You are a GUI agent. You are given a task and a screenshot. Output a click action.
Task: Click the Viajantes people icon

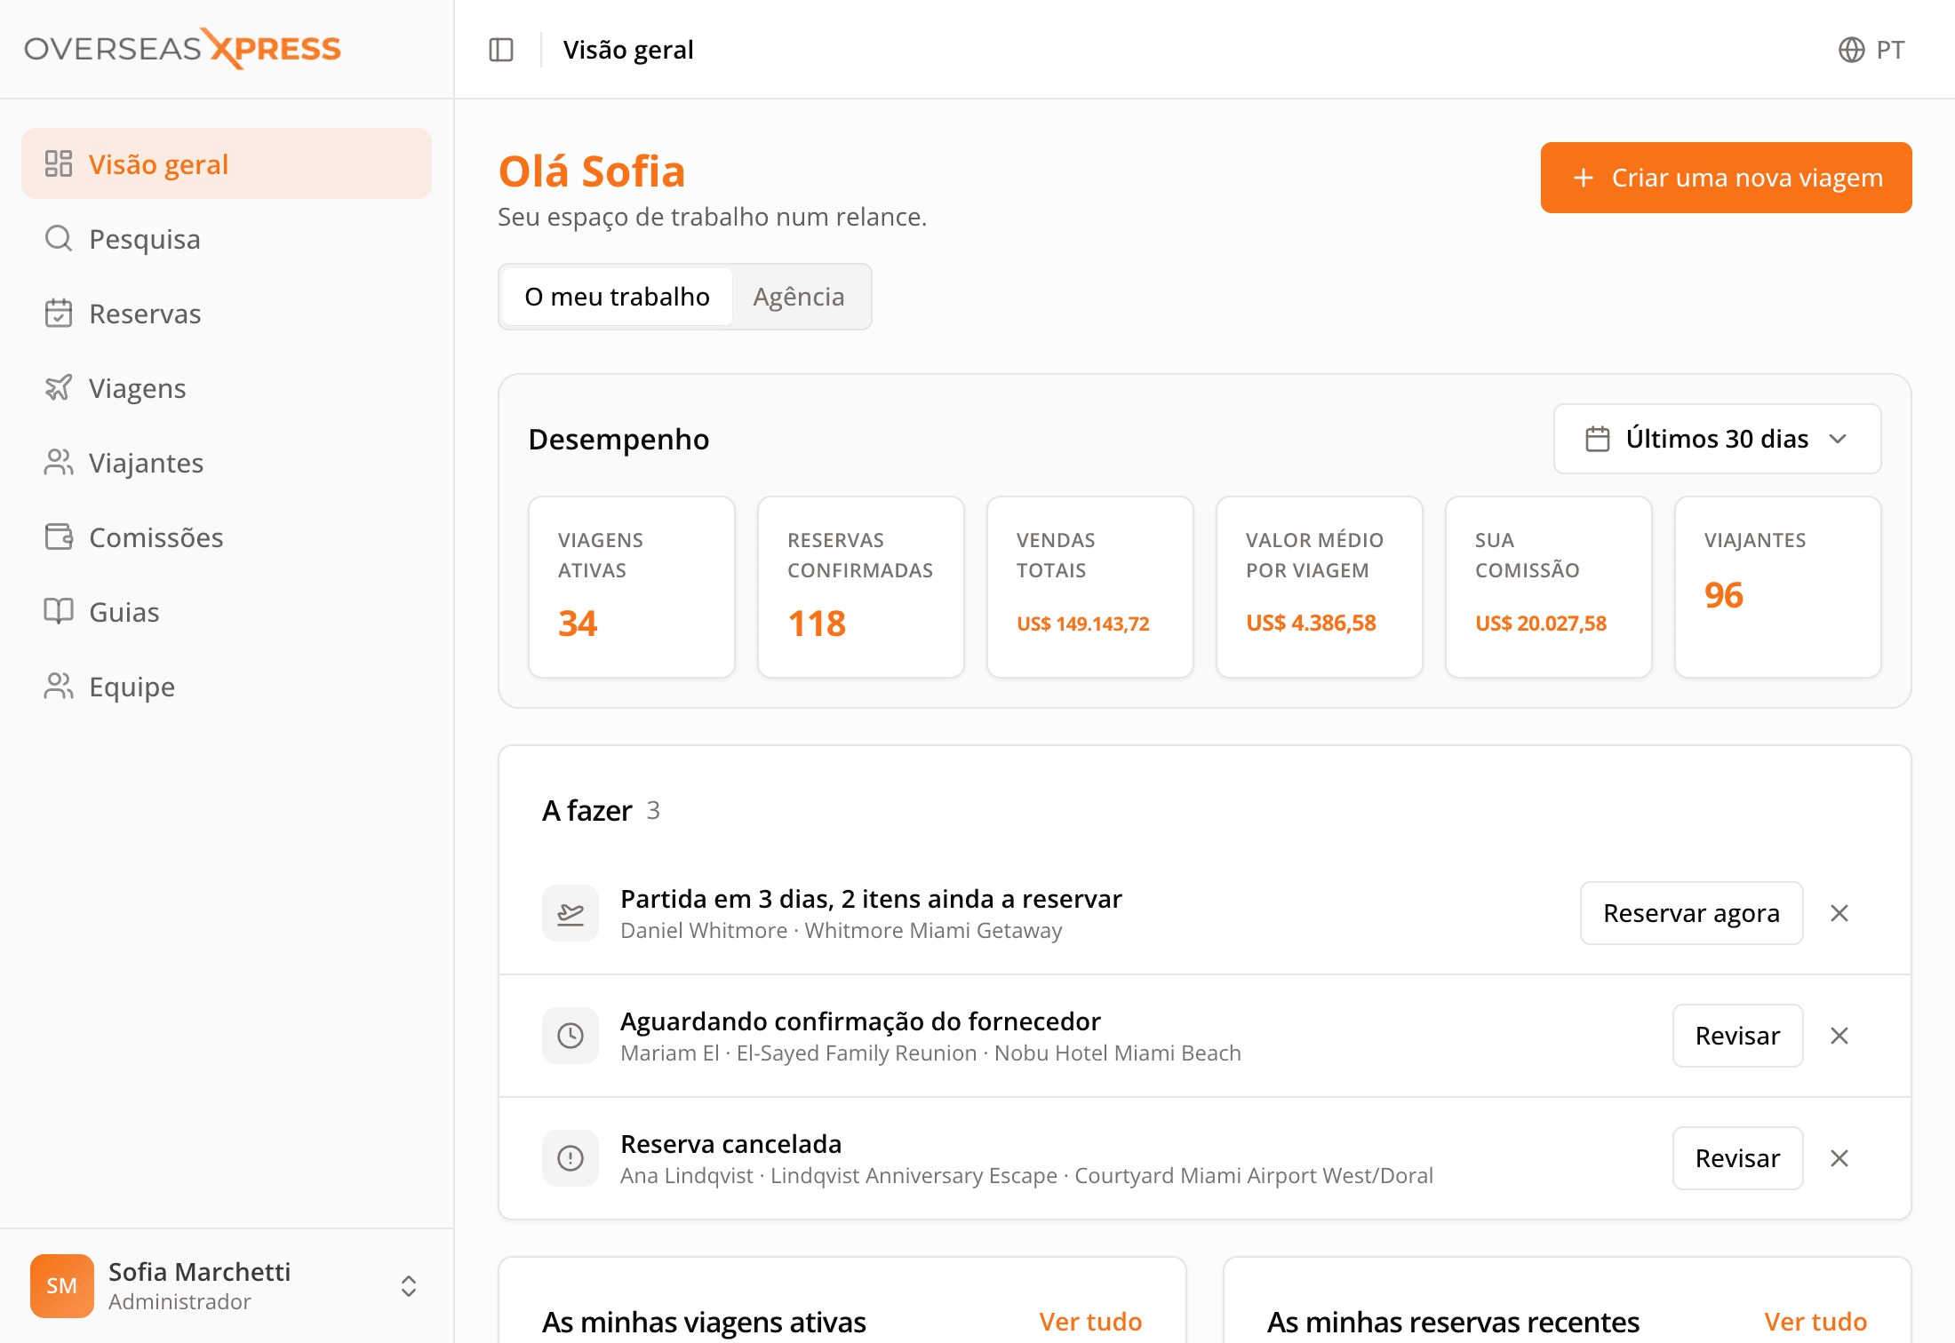(59, 462)
